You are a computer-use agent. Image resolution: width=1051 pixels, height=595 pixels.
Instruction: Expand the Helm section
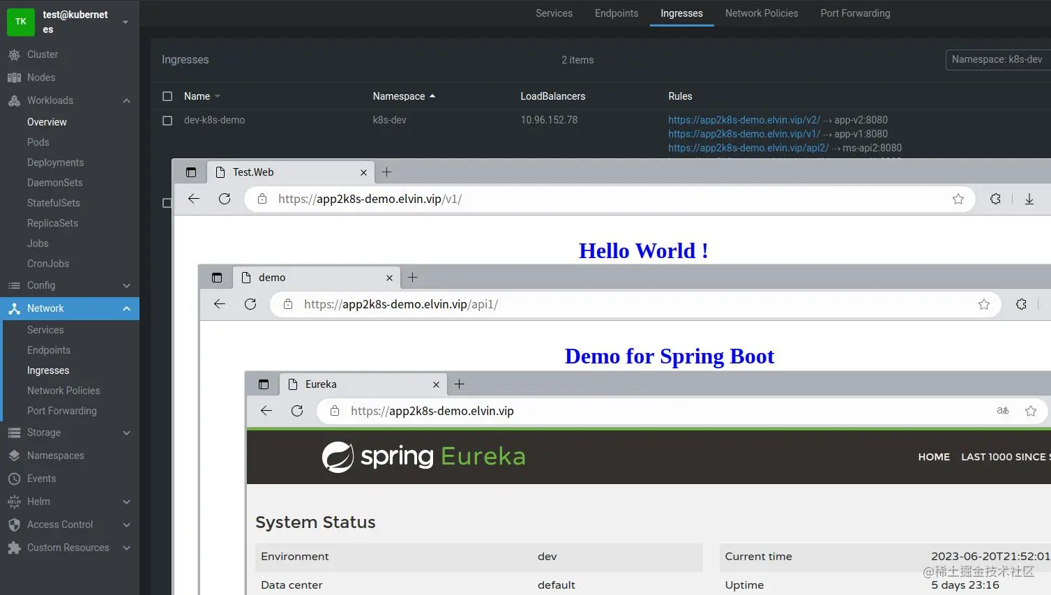tap(126, 502)
